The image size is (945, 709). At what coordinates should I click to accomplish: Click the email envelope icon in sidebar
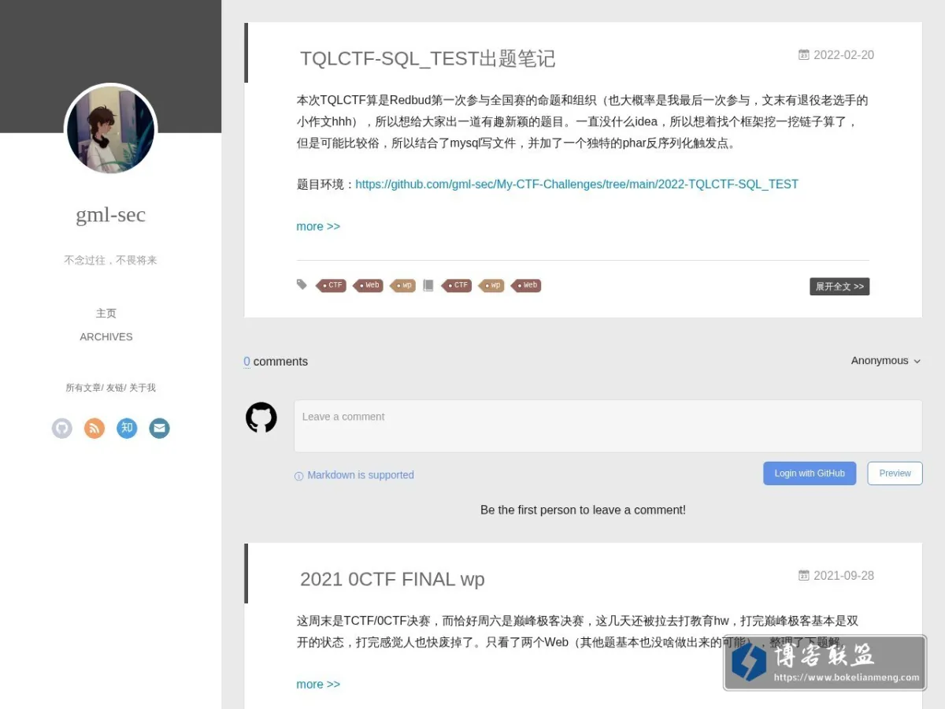[160, 429]
